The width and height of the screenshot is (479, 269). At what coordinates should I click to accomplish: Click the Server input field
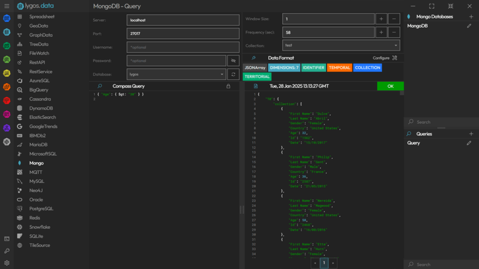pyautogui.click(x=183, y=20)
